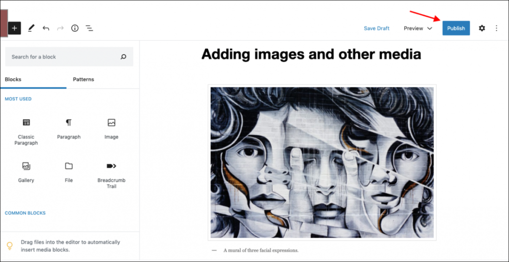Switch to the Patterns tab
Screen dimensions: 509x262
click(84, 79)
